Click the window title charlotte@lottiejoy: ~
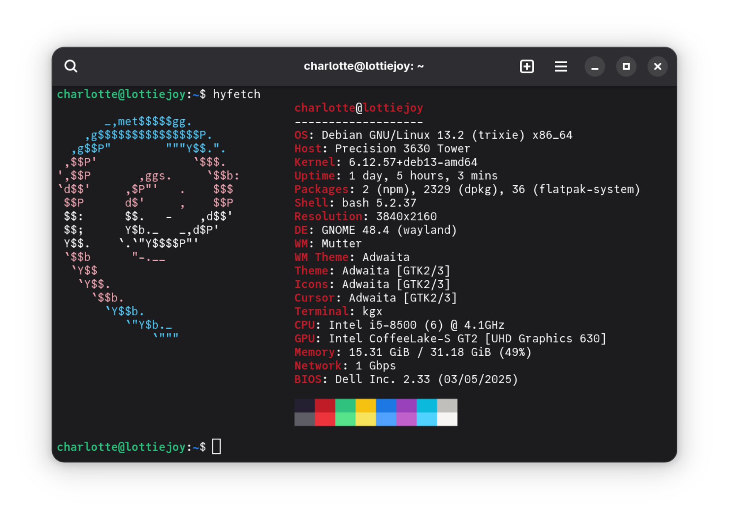The height and width of the screenshot is (519, 729). click(x=364, y=66)
